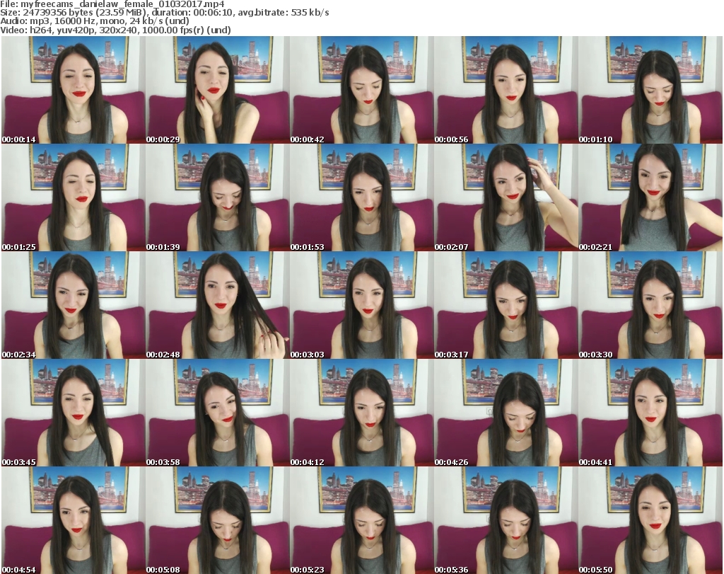
Task: Select the 00:02:34 preview frame
Action: point(74,306)
